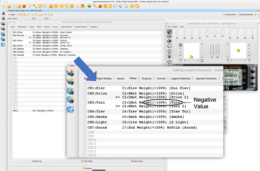Click the orange scissors cut icon in top toolbar

point(105,6)
